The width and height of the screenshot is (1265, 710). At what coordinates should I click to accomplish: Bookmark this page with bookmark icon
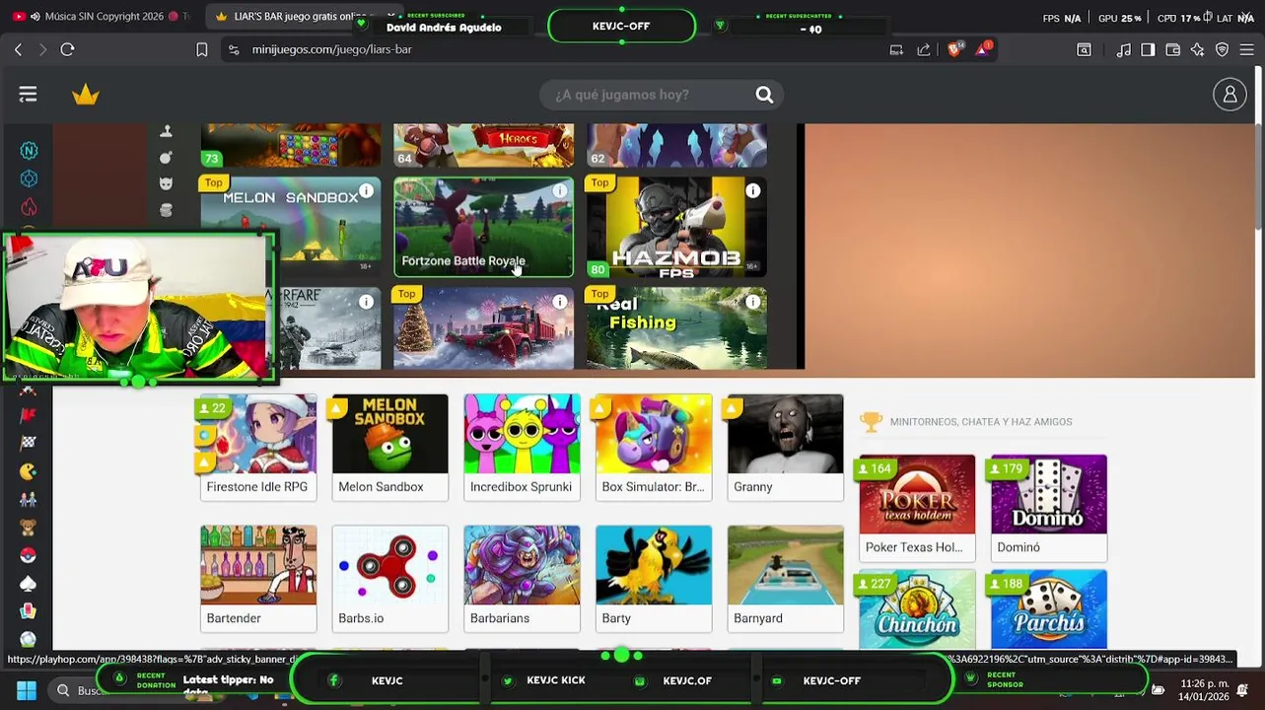(201, 49)
